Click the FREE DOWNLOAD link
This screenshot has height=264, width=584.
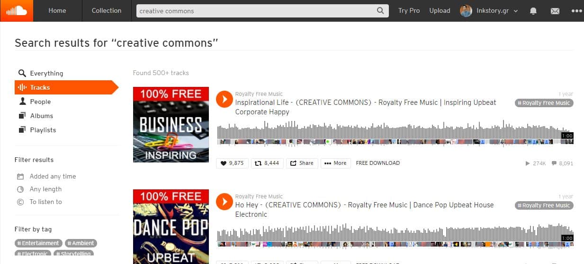(x=378, y=163)
